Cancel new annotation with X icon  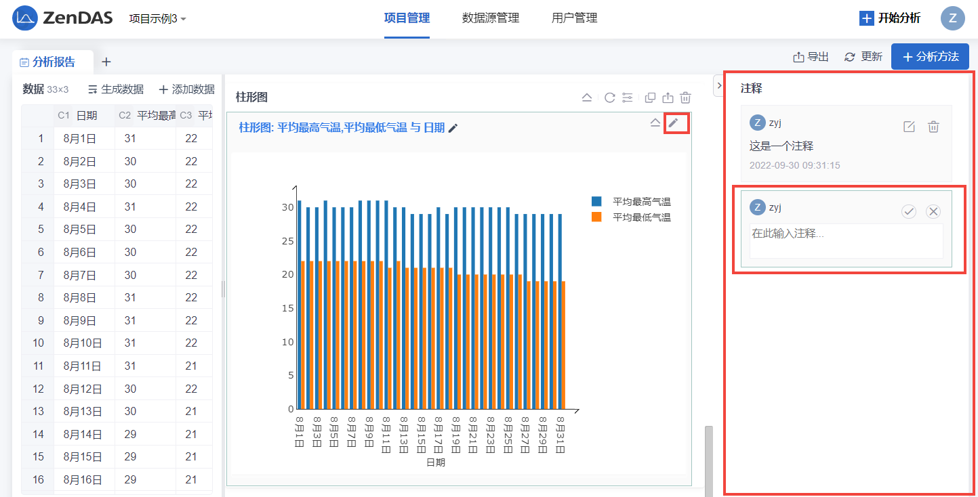pyautogui.click(x=933, y=211)
